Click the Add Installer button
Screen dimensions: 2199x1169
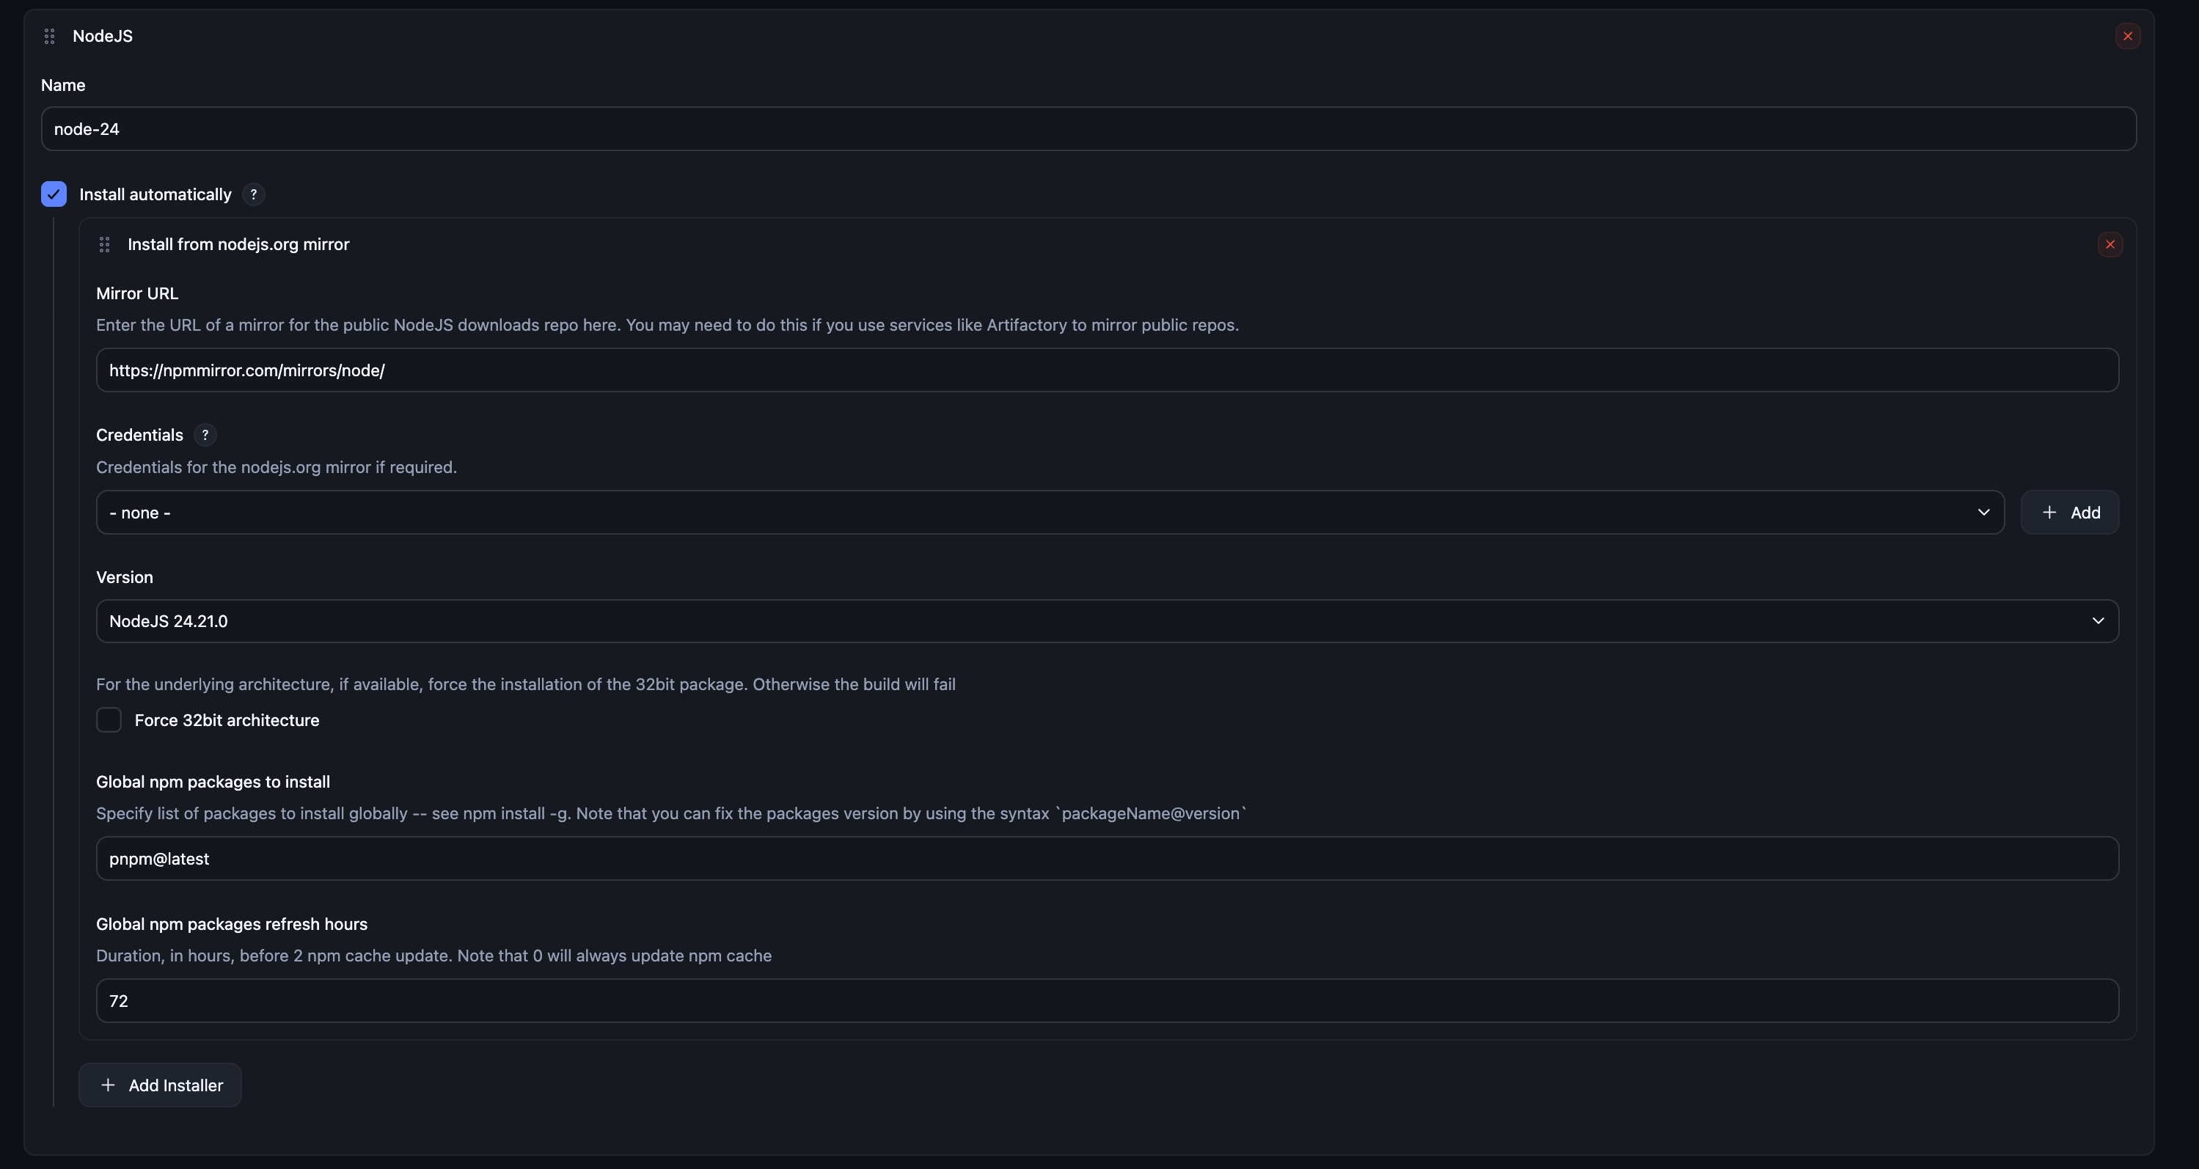(x=161, y=1085)
